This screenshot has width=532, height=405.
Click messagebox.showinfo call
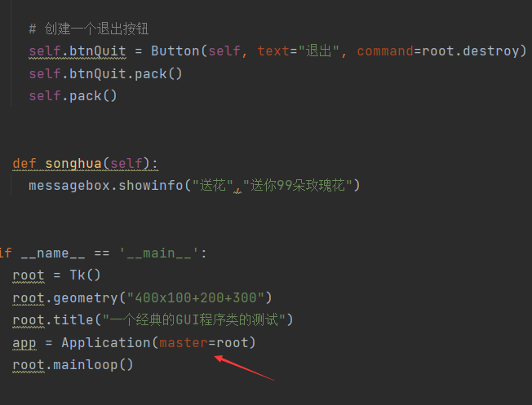tap(106, 186)
